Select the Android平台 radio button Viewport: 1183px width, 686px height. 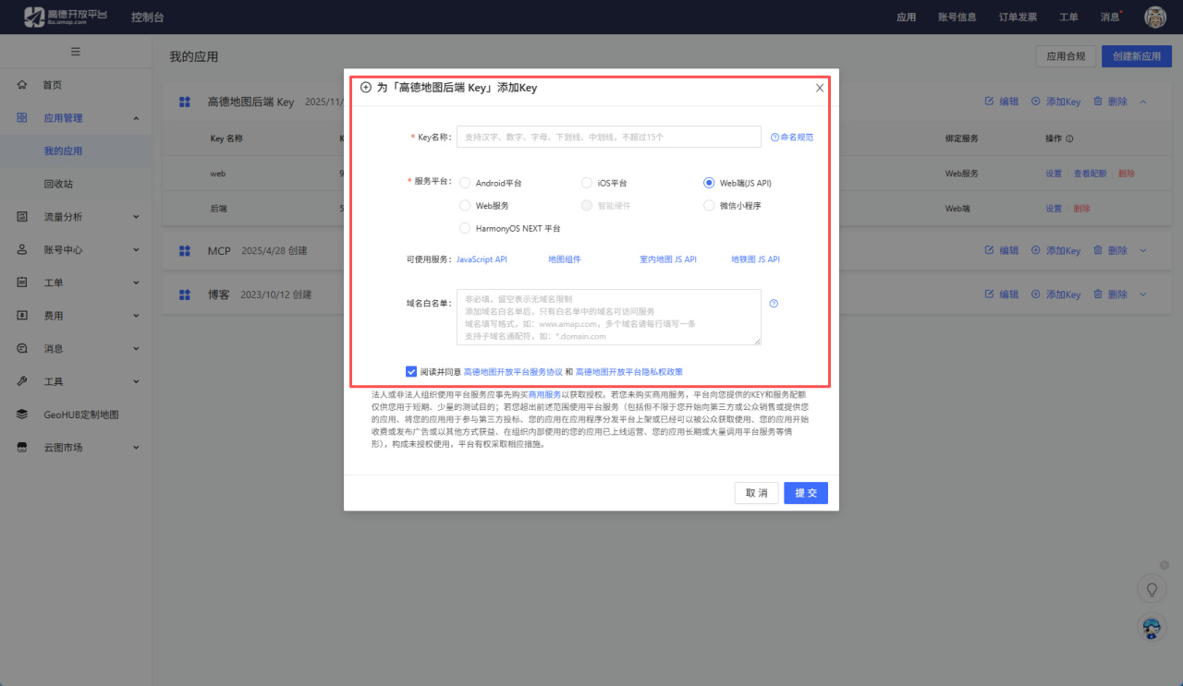(x=465, y=183)
